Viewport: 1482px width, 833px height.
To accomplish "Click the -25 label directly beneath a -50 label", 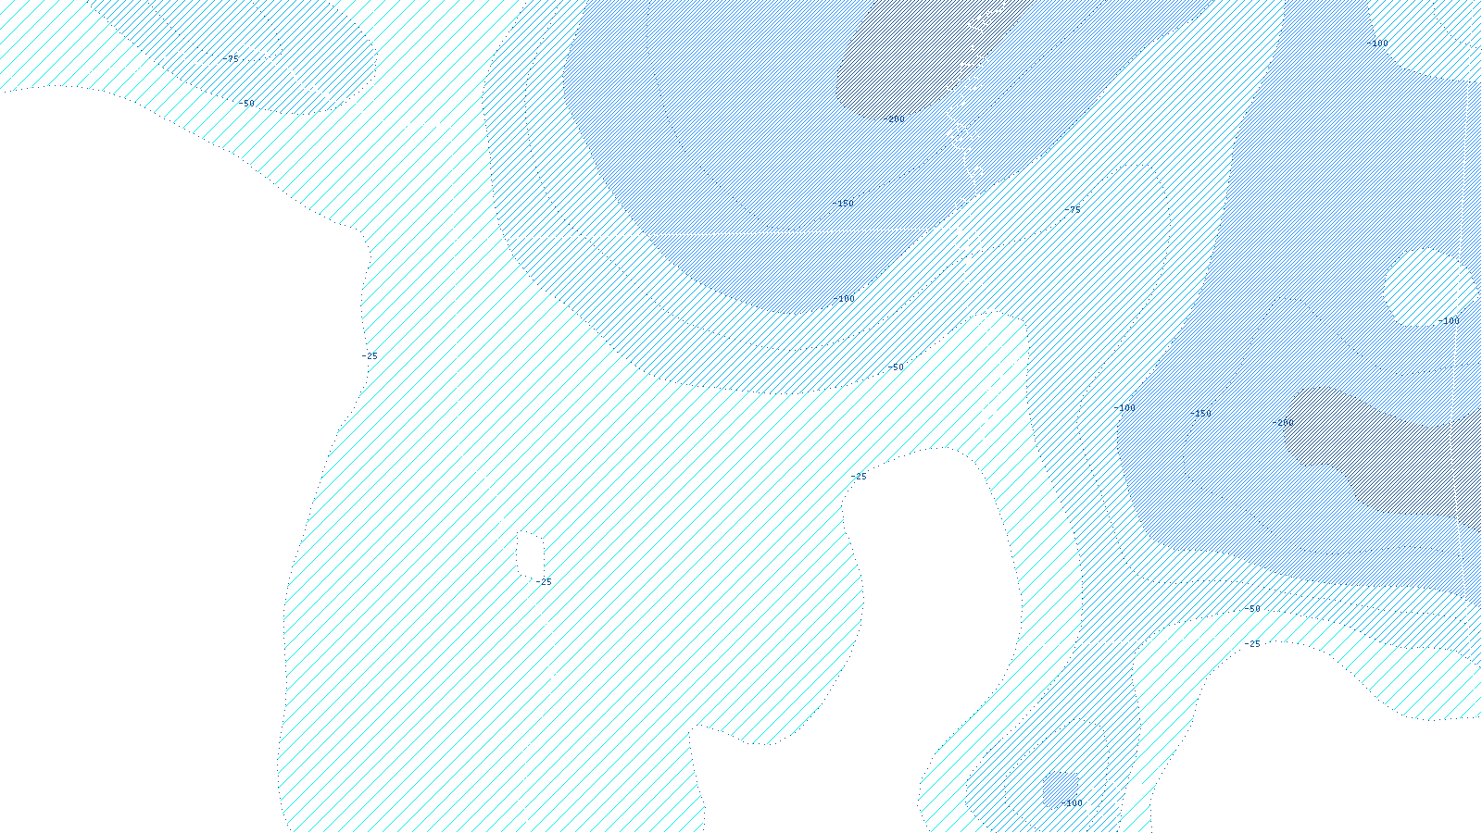I will pos(1251,644).
